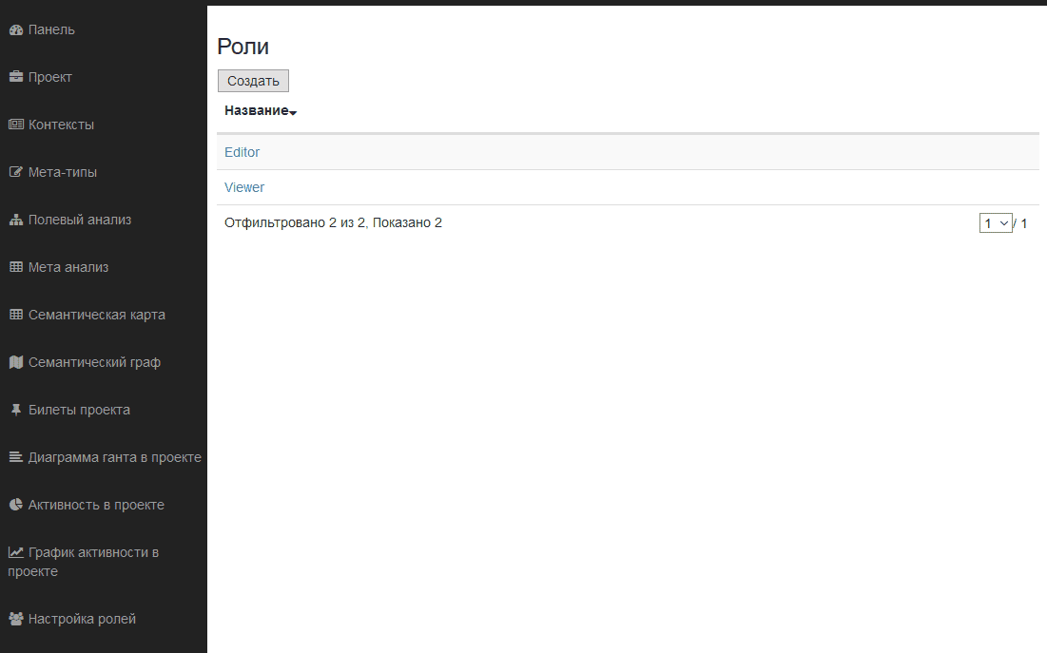Click the briefcase icon next to Проект
Screen dimensions: 1047x653
click(16, 78)
